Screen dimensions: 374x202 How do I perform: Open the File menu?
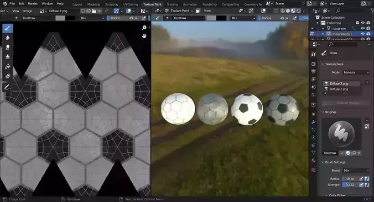click(x=12, y=3)
